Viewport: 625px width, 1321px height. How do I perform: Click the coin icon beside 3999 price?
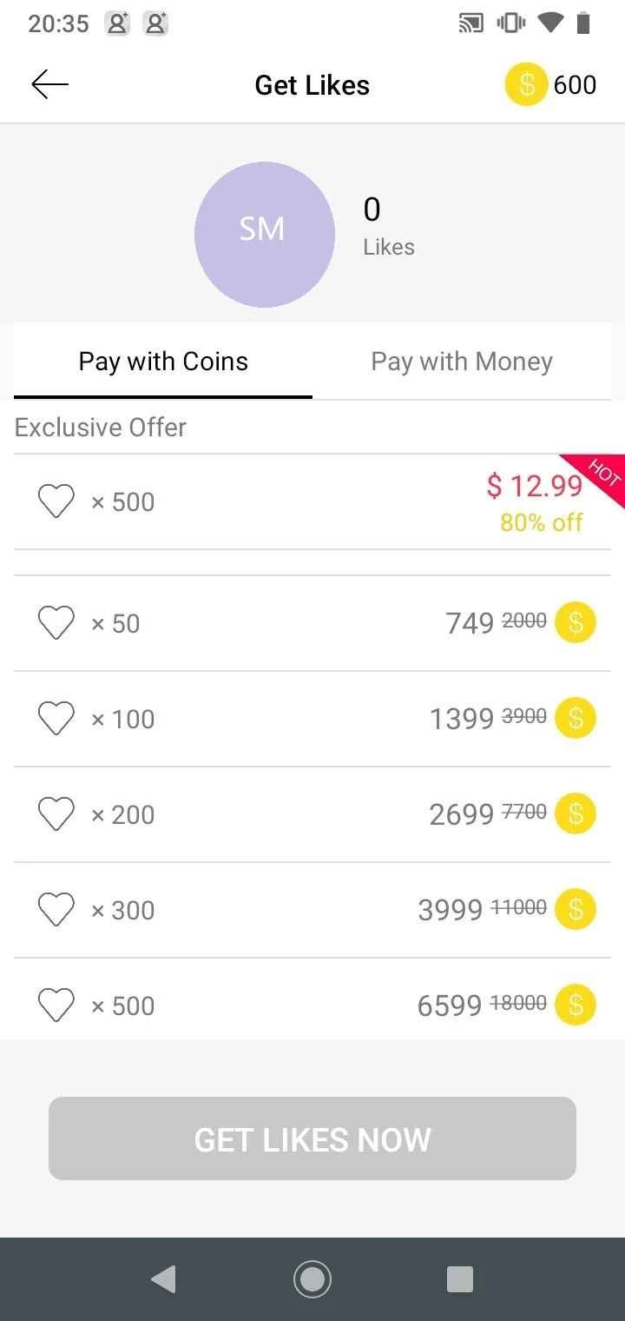[x=576, y=909]
